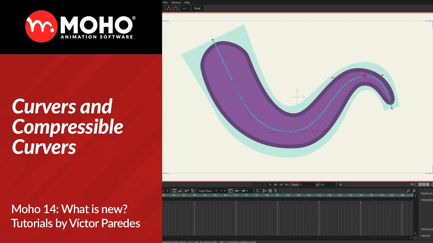Select the stacked two-row viewport layout
The width and height of the screenshot is (433, 243).
tap(424, 185)
